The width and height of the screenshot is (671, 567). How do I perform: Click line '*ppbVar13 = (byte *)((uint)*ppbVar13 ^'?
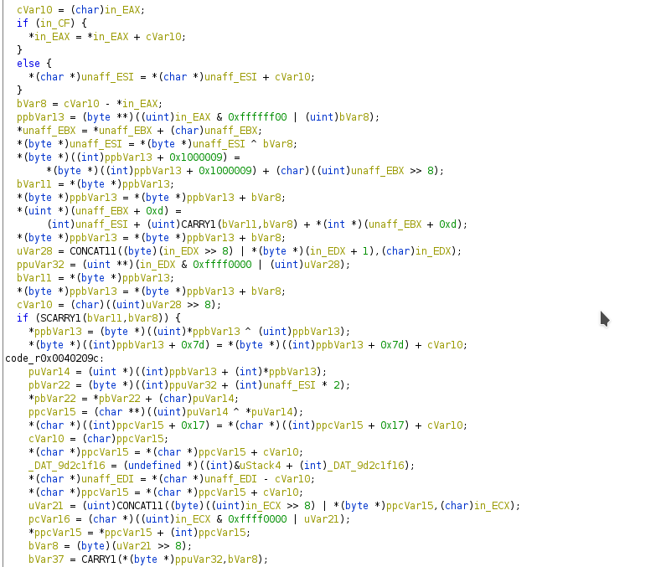[x=189, y=332]
